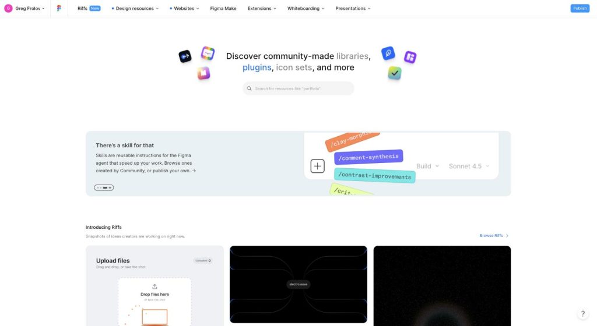The image size is (597, 326).
Task: Expand the Whiteboarding menu
Action: (x=305, y=8)
